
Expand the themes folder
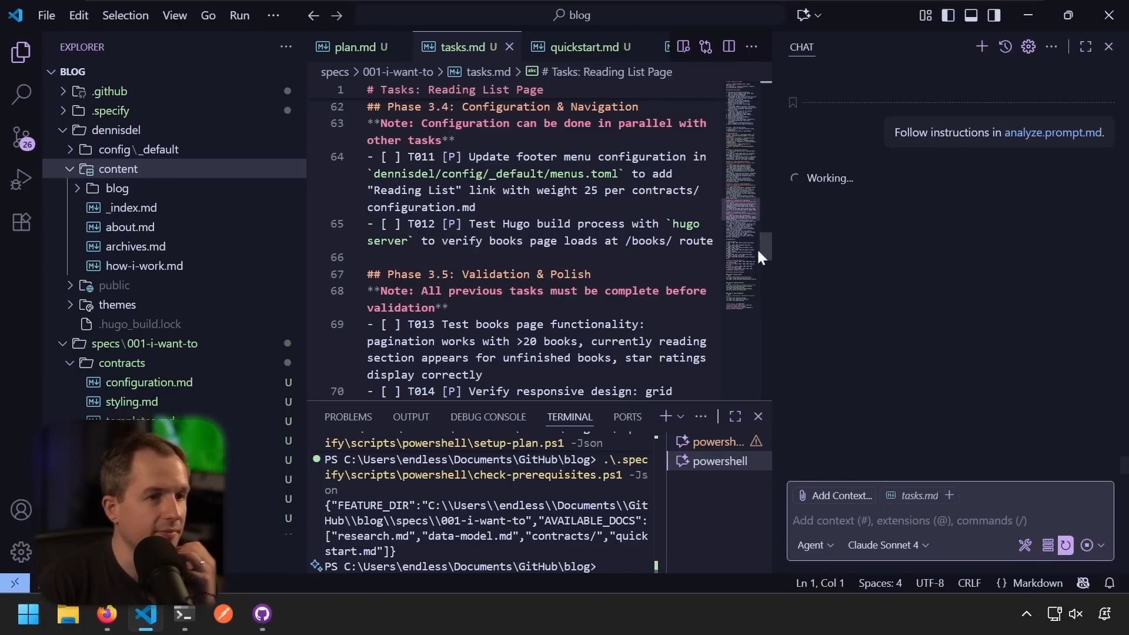(116, 305)
